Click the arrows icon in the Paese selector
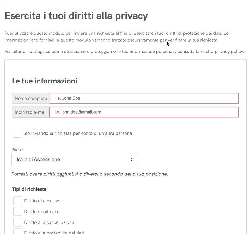251x234 pixels. (x=131, y=160)
